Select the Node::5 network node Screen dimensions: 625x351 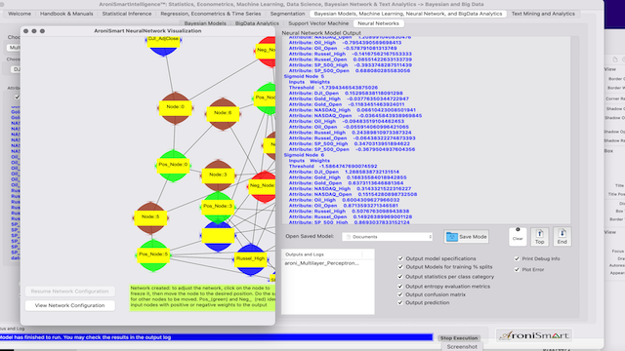tap(150, 217)
